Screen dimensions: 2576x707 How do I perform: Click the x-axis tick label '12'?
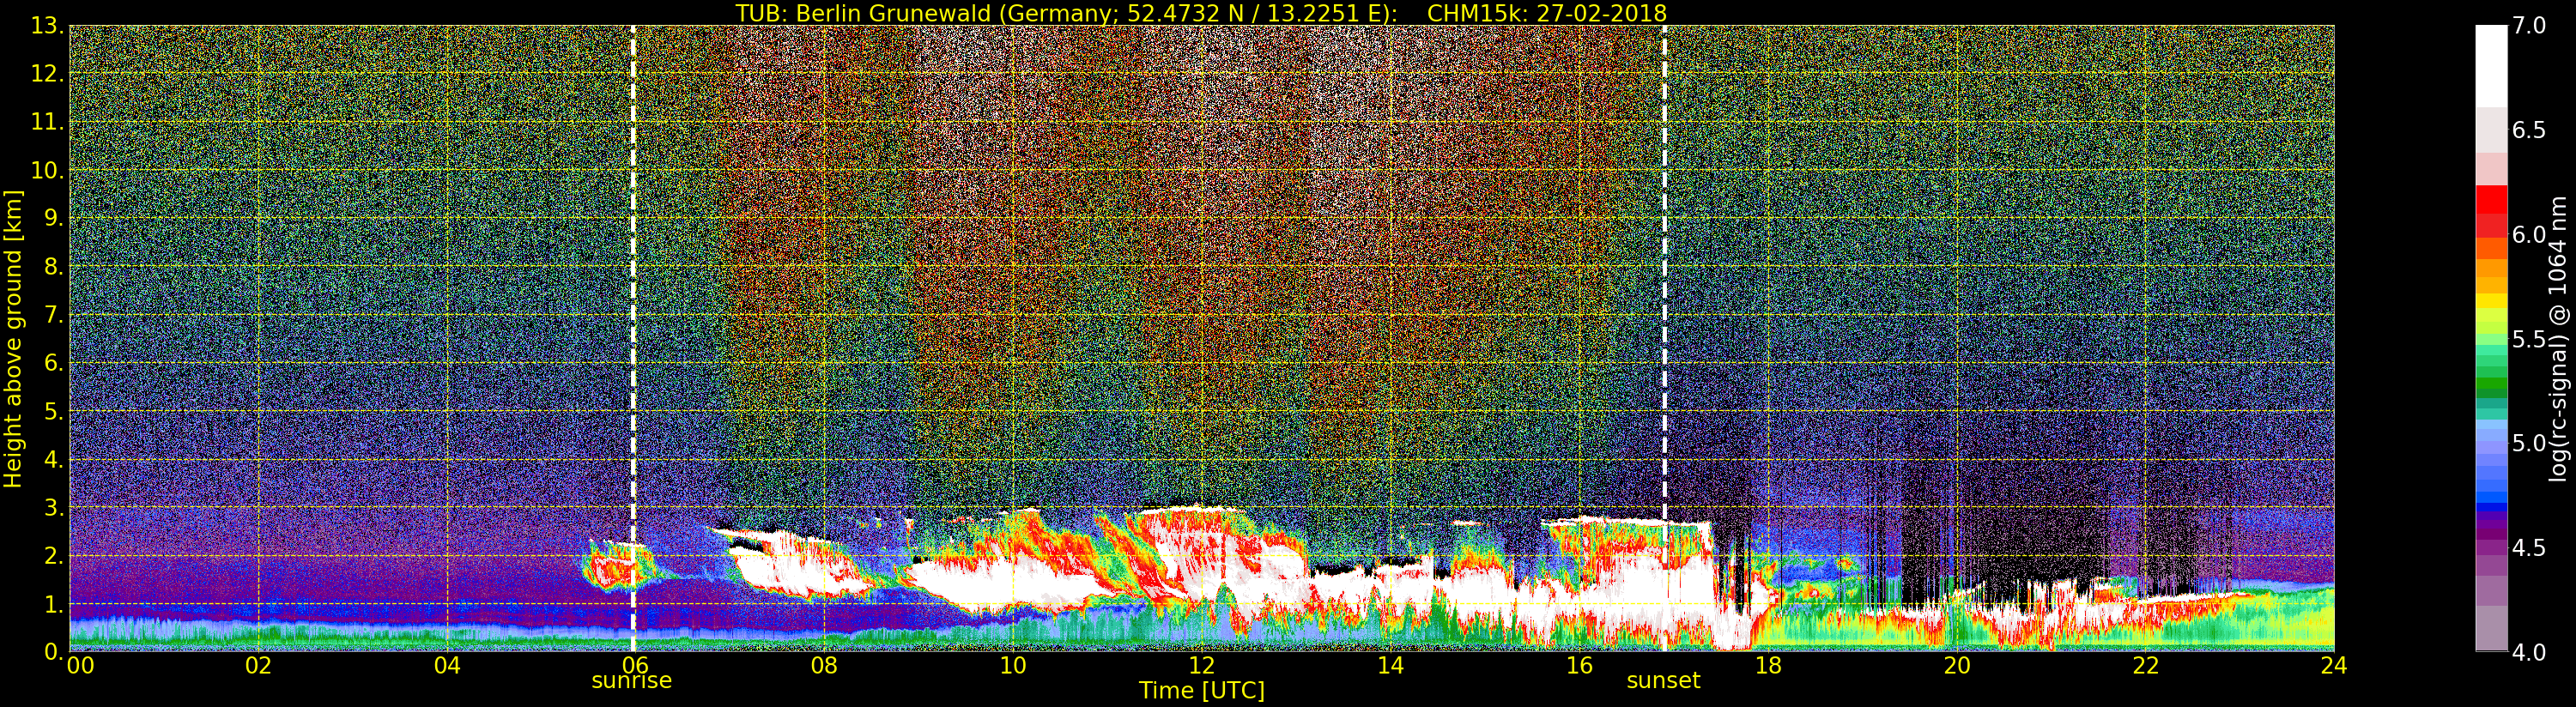(x=1202, y=666)
